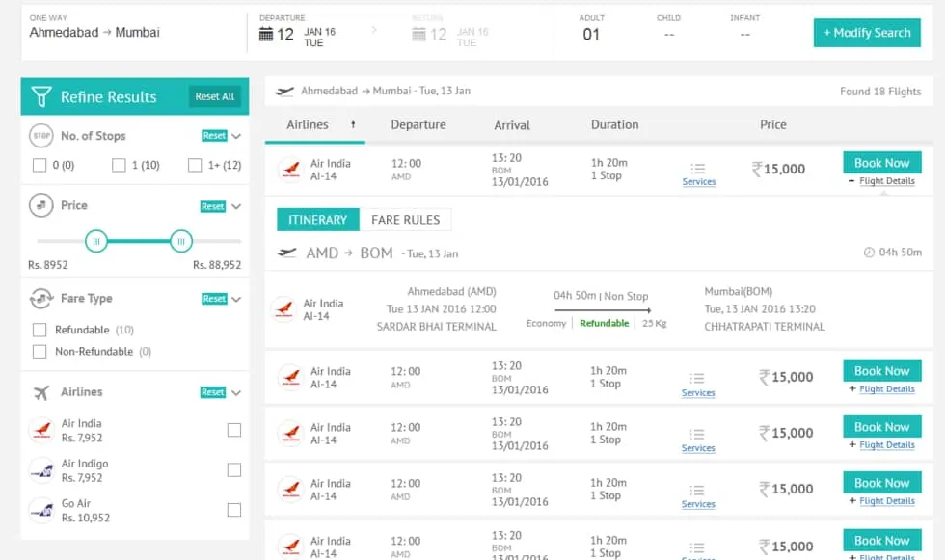This screenshot has height=560, width=945.
Task: Click the Air Indigo logo in the Airlines filter
Action: point(41,470)
